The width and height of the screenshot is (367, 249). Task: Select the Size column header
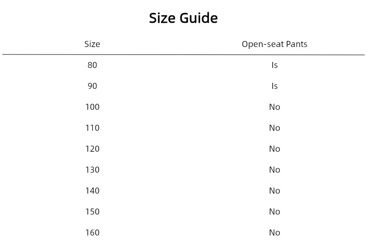[x=92, y=44]
